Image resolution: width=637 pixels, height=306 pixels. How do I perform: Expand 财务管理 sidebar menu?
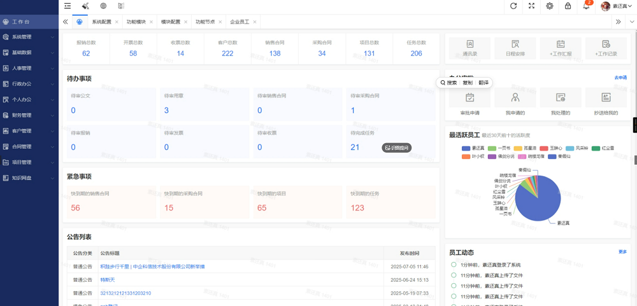pyautogui.click(x=29, y=115)
